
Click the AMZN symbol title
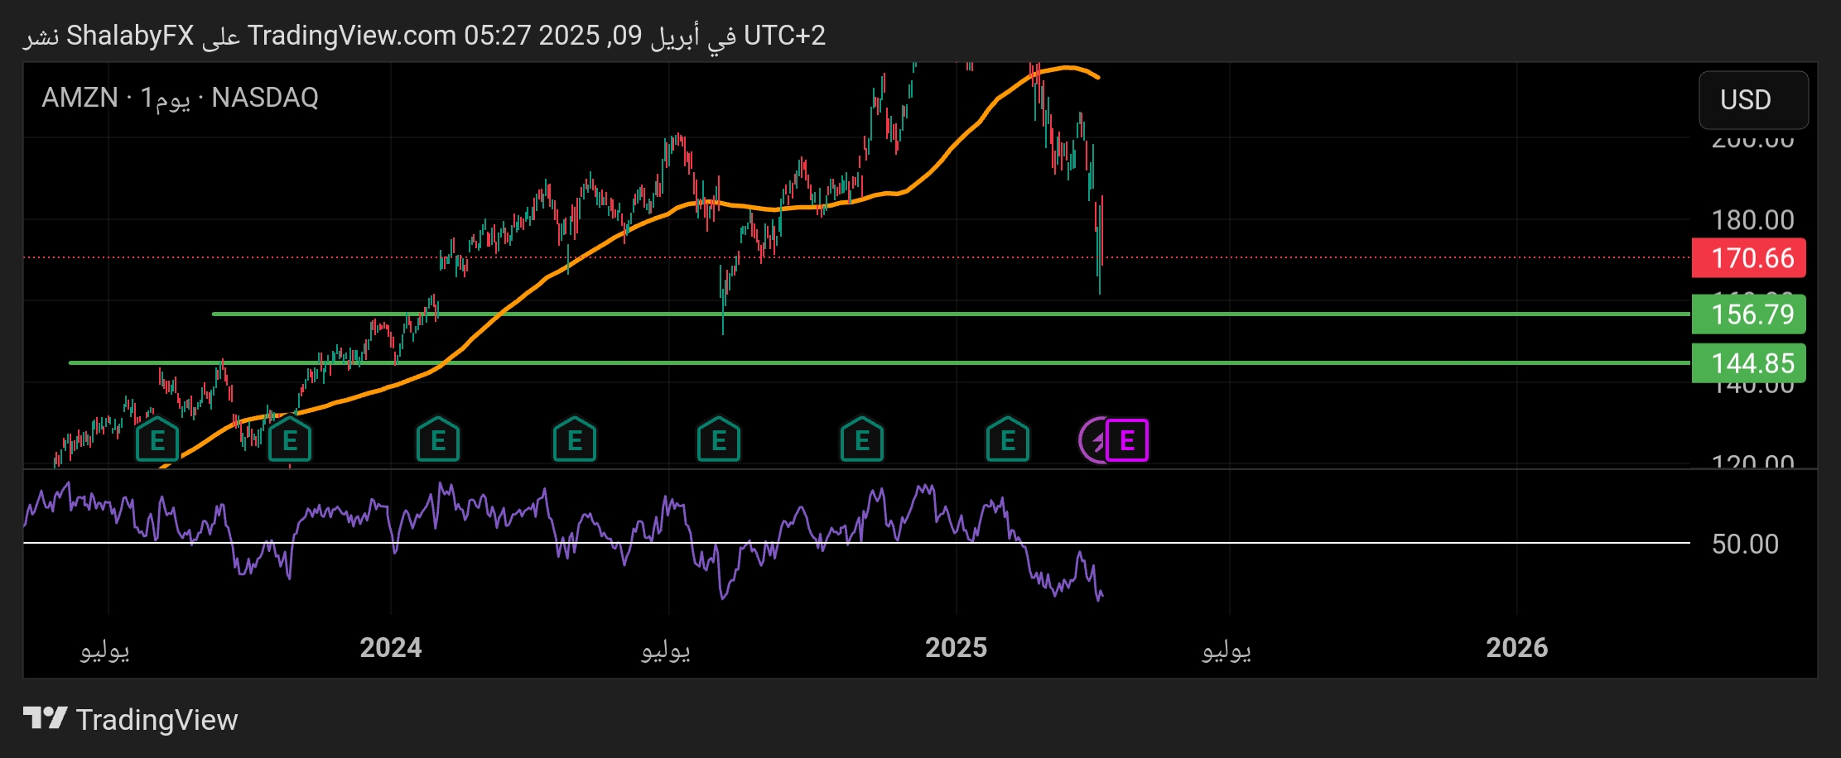coord(80,98)
